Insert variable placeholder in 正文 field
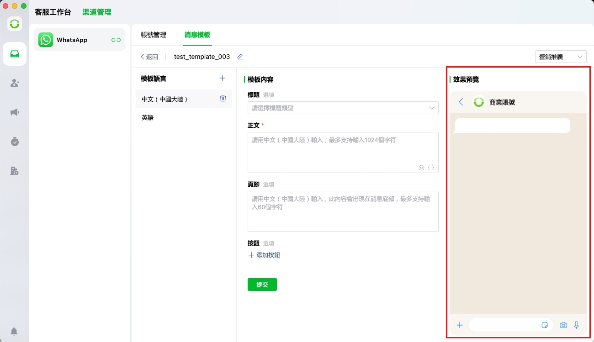The image size is (594, 342). (x=431, y=168)
